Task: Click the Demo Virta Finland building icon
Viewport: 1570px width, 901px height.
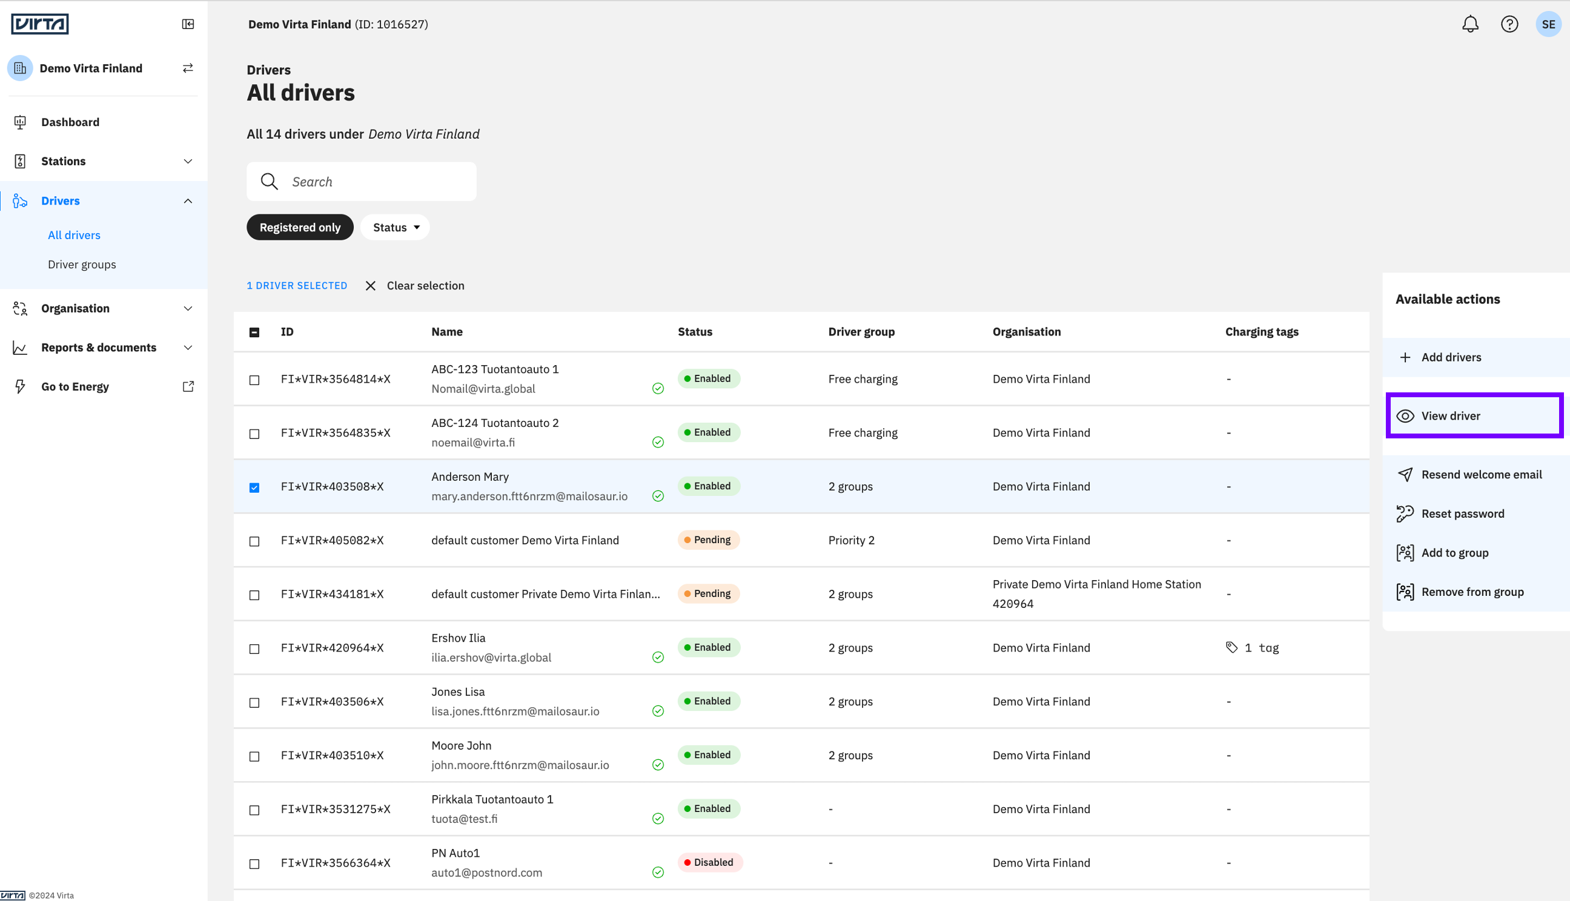Action: (20, 68)
